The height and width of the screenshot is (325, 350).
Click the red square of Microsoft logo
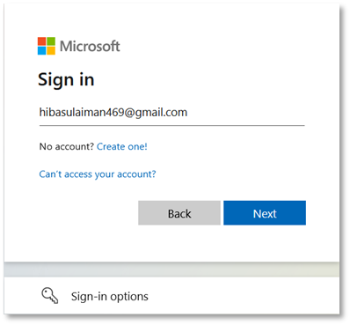[x=42, y=41]
